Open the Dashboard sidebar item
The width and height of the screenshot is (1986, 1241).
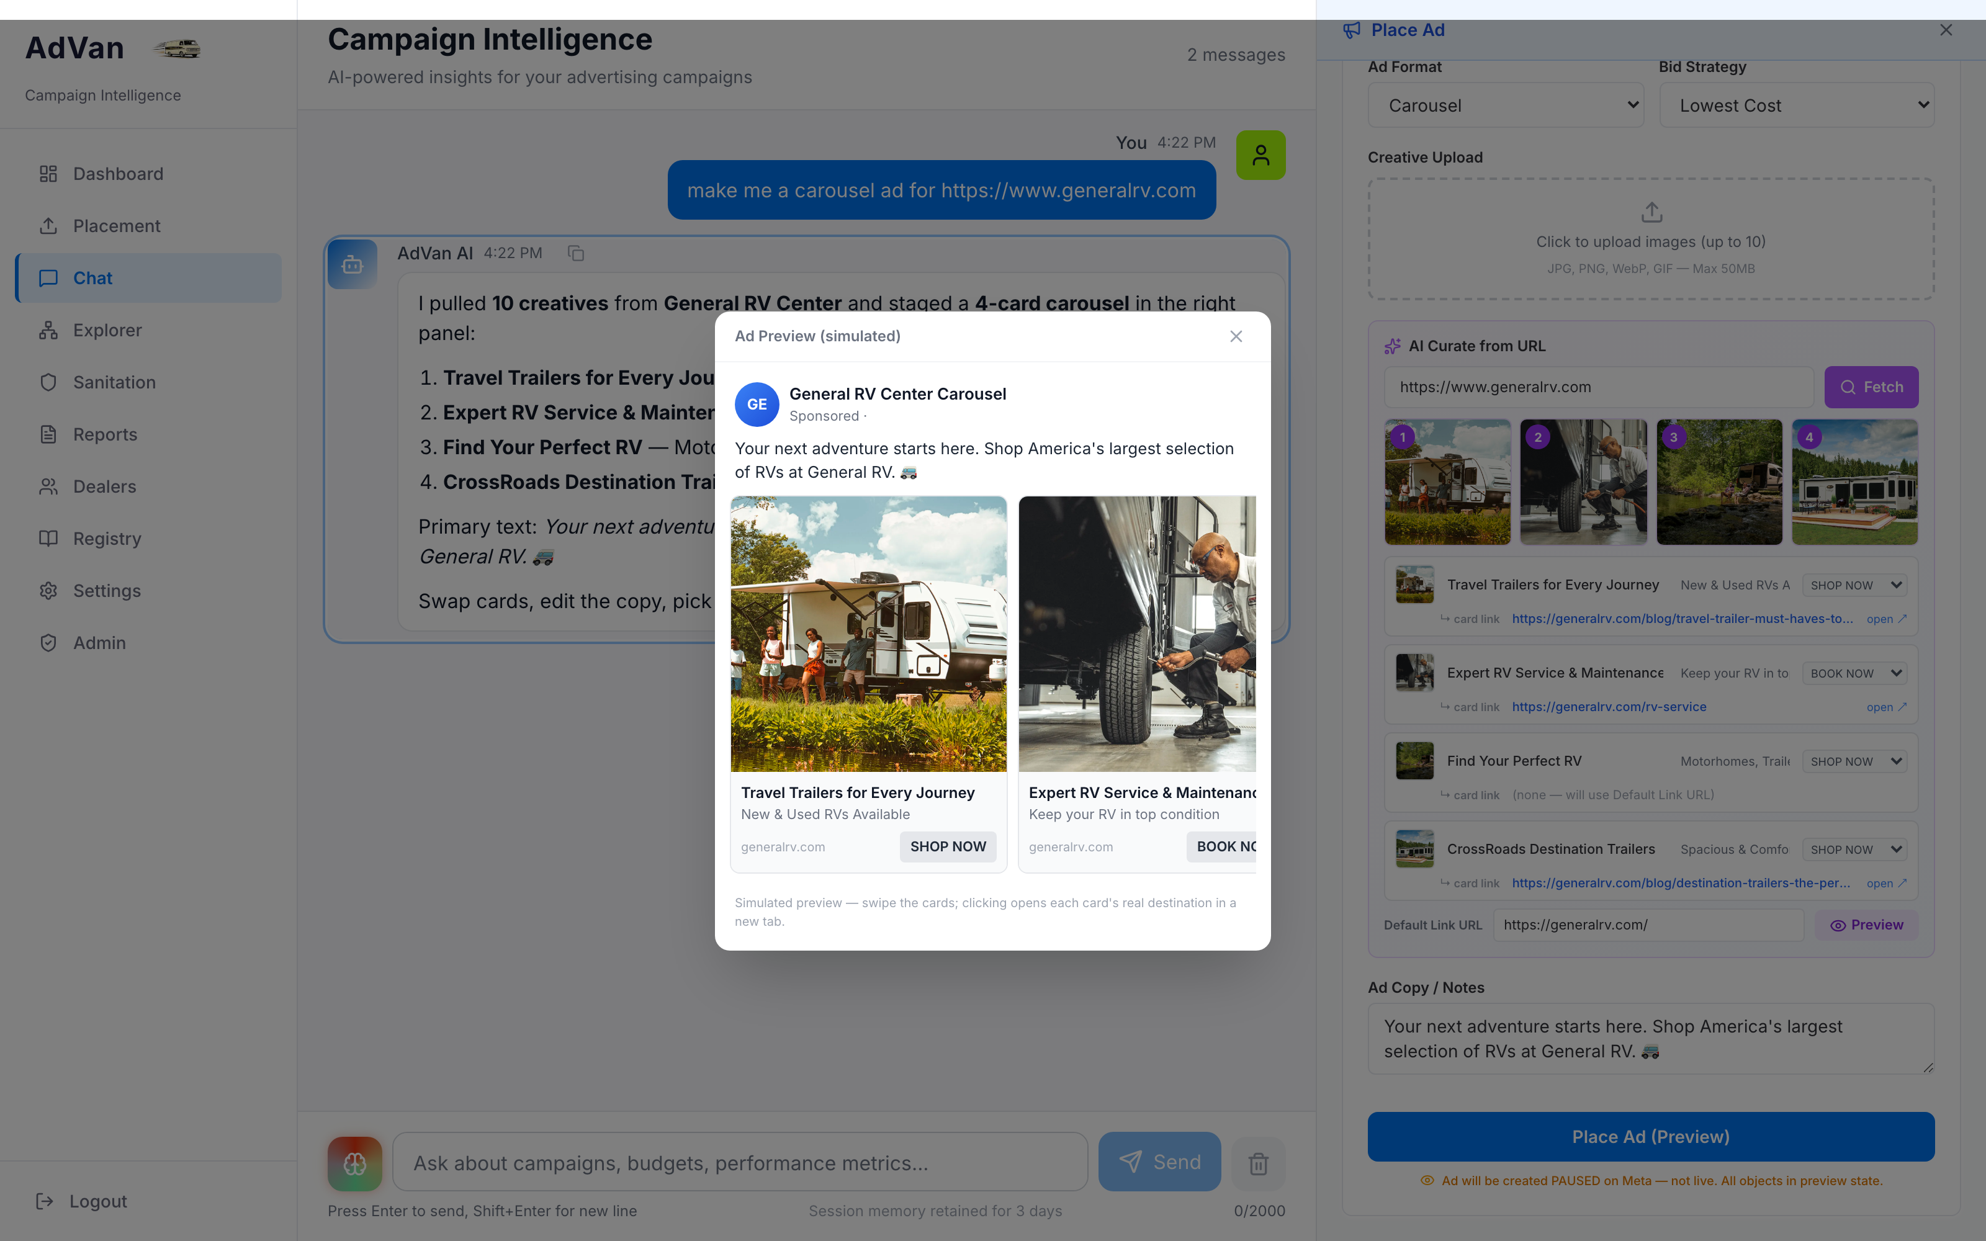(148, 174)
